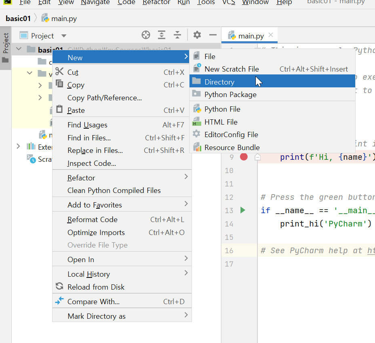Choose HTML File in New submenu
375x343 pixels.
pyautogui.click(x=272, y=122)
